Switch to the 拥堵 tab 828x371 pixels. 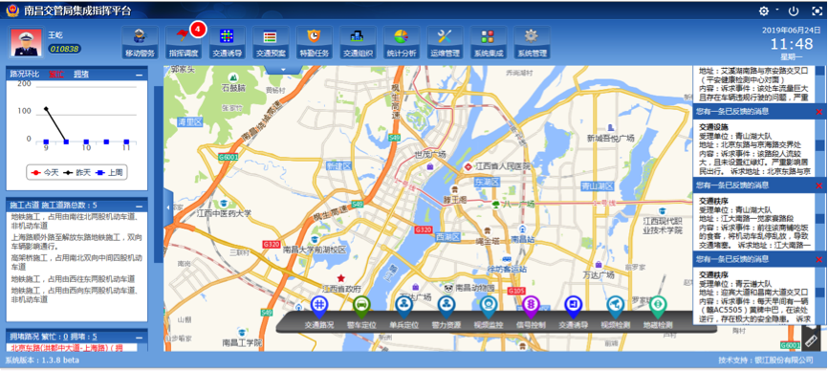[x=81, y=75]
